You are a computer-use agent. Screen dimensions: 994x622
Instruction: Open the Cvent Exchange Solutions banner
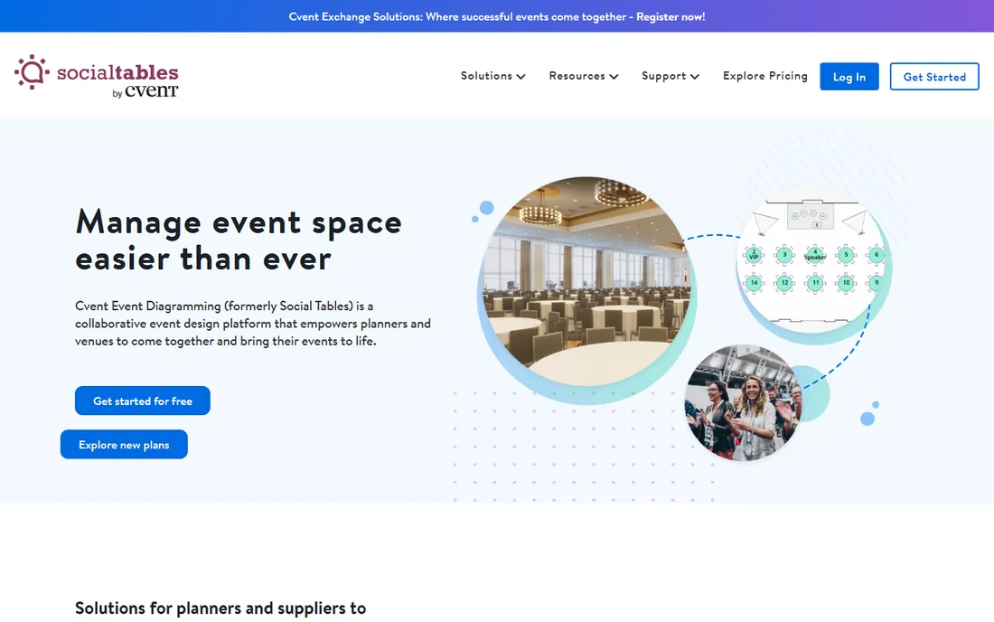coord(497,16)
